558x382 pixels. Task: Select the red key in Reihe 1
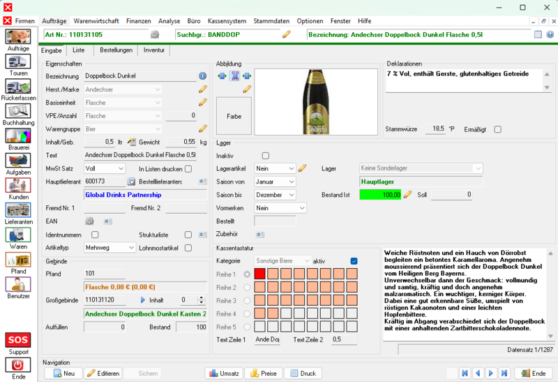(259, 274)
